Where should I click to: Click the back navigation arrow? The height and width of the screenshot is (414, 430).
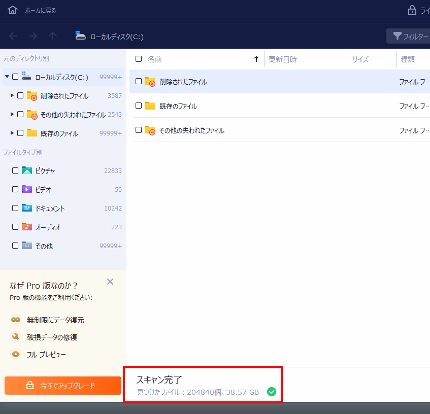13,36
